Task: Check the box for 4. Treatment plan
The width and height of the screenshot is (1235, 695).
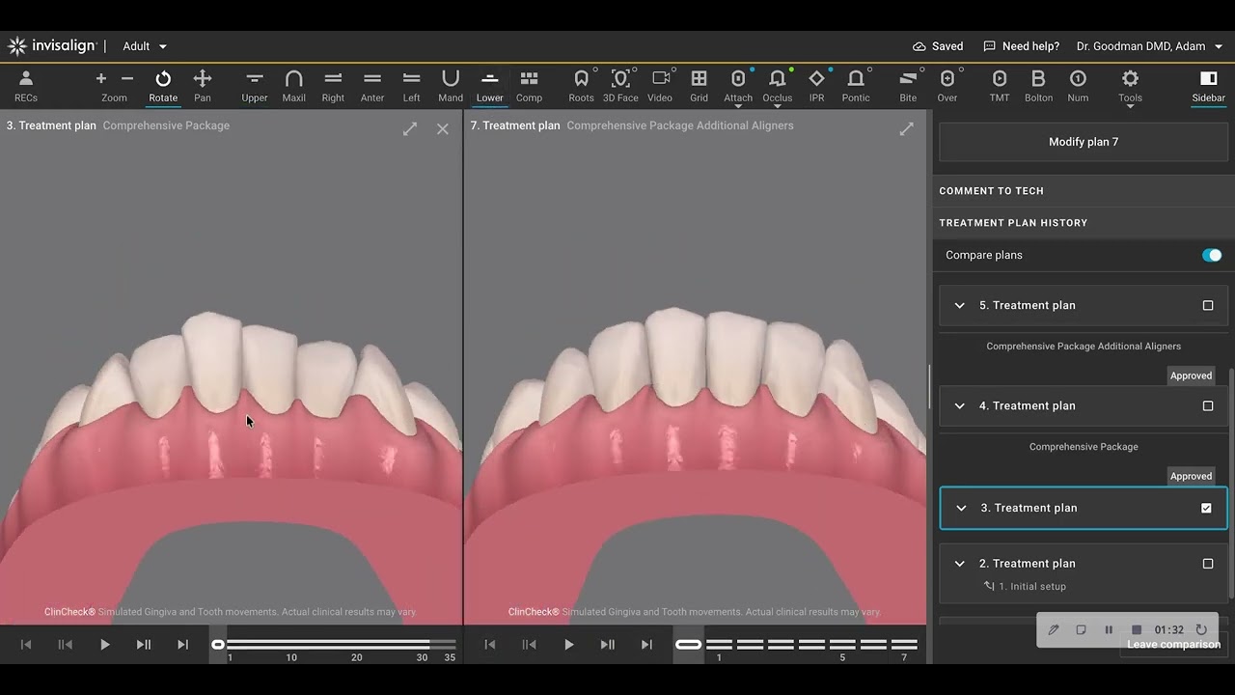Action: pyautogui.click(x=1208, y=406)
